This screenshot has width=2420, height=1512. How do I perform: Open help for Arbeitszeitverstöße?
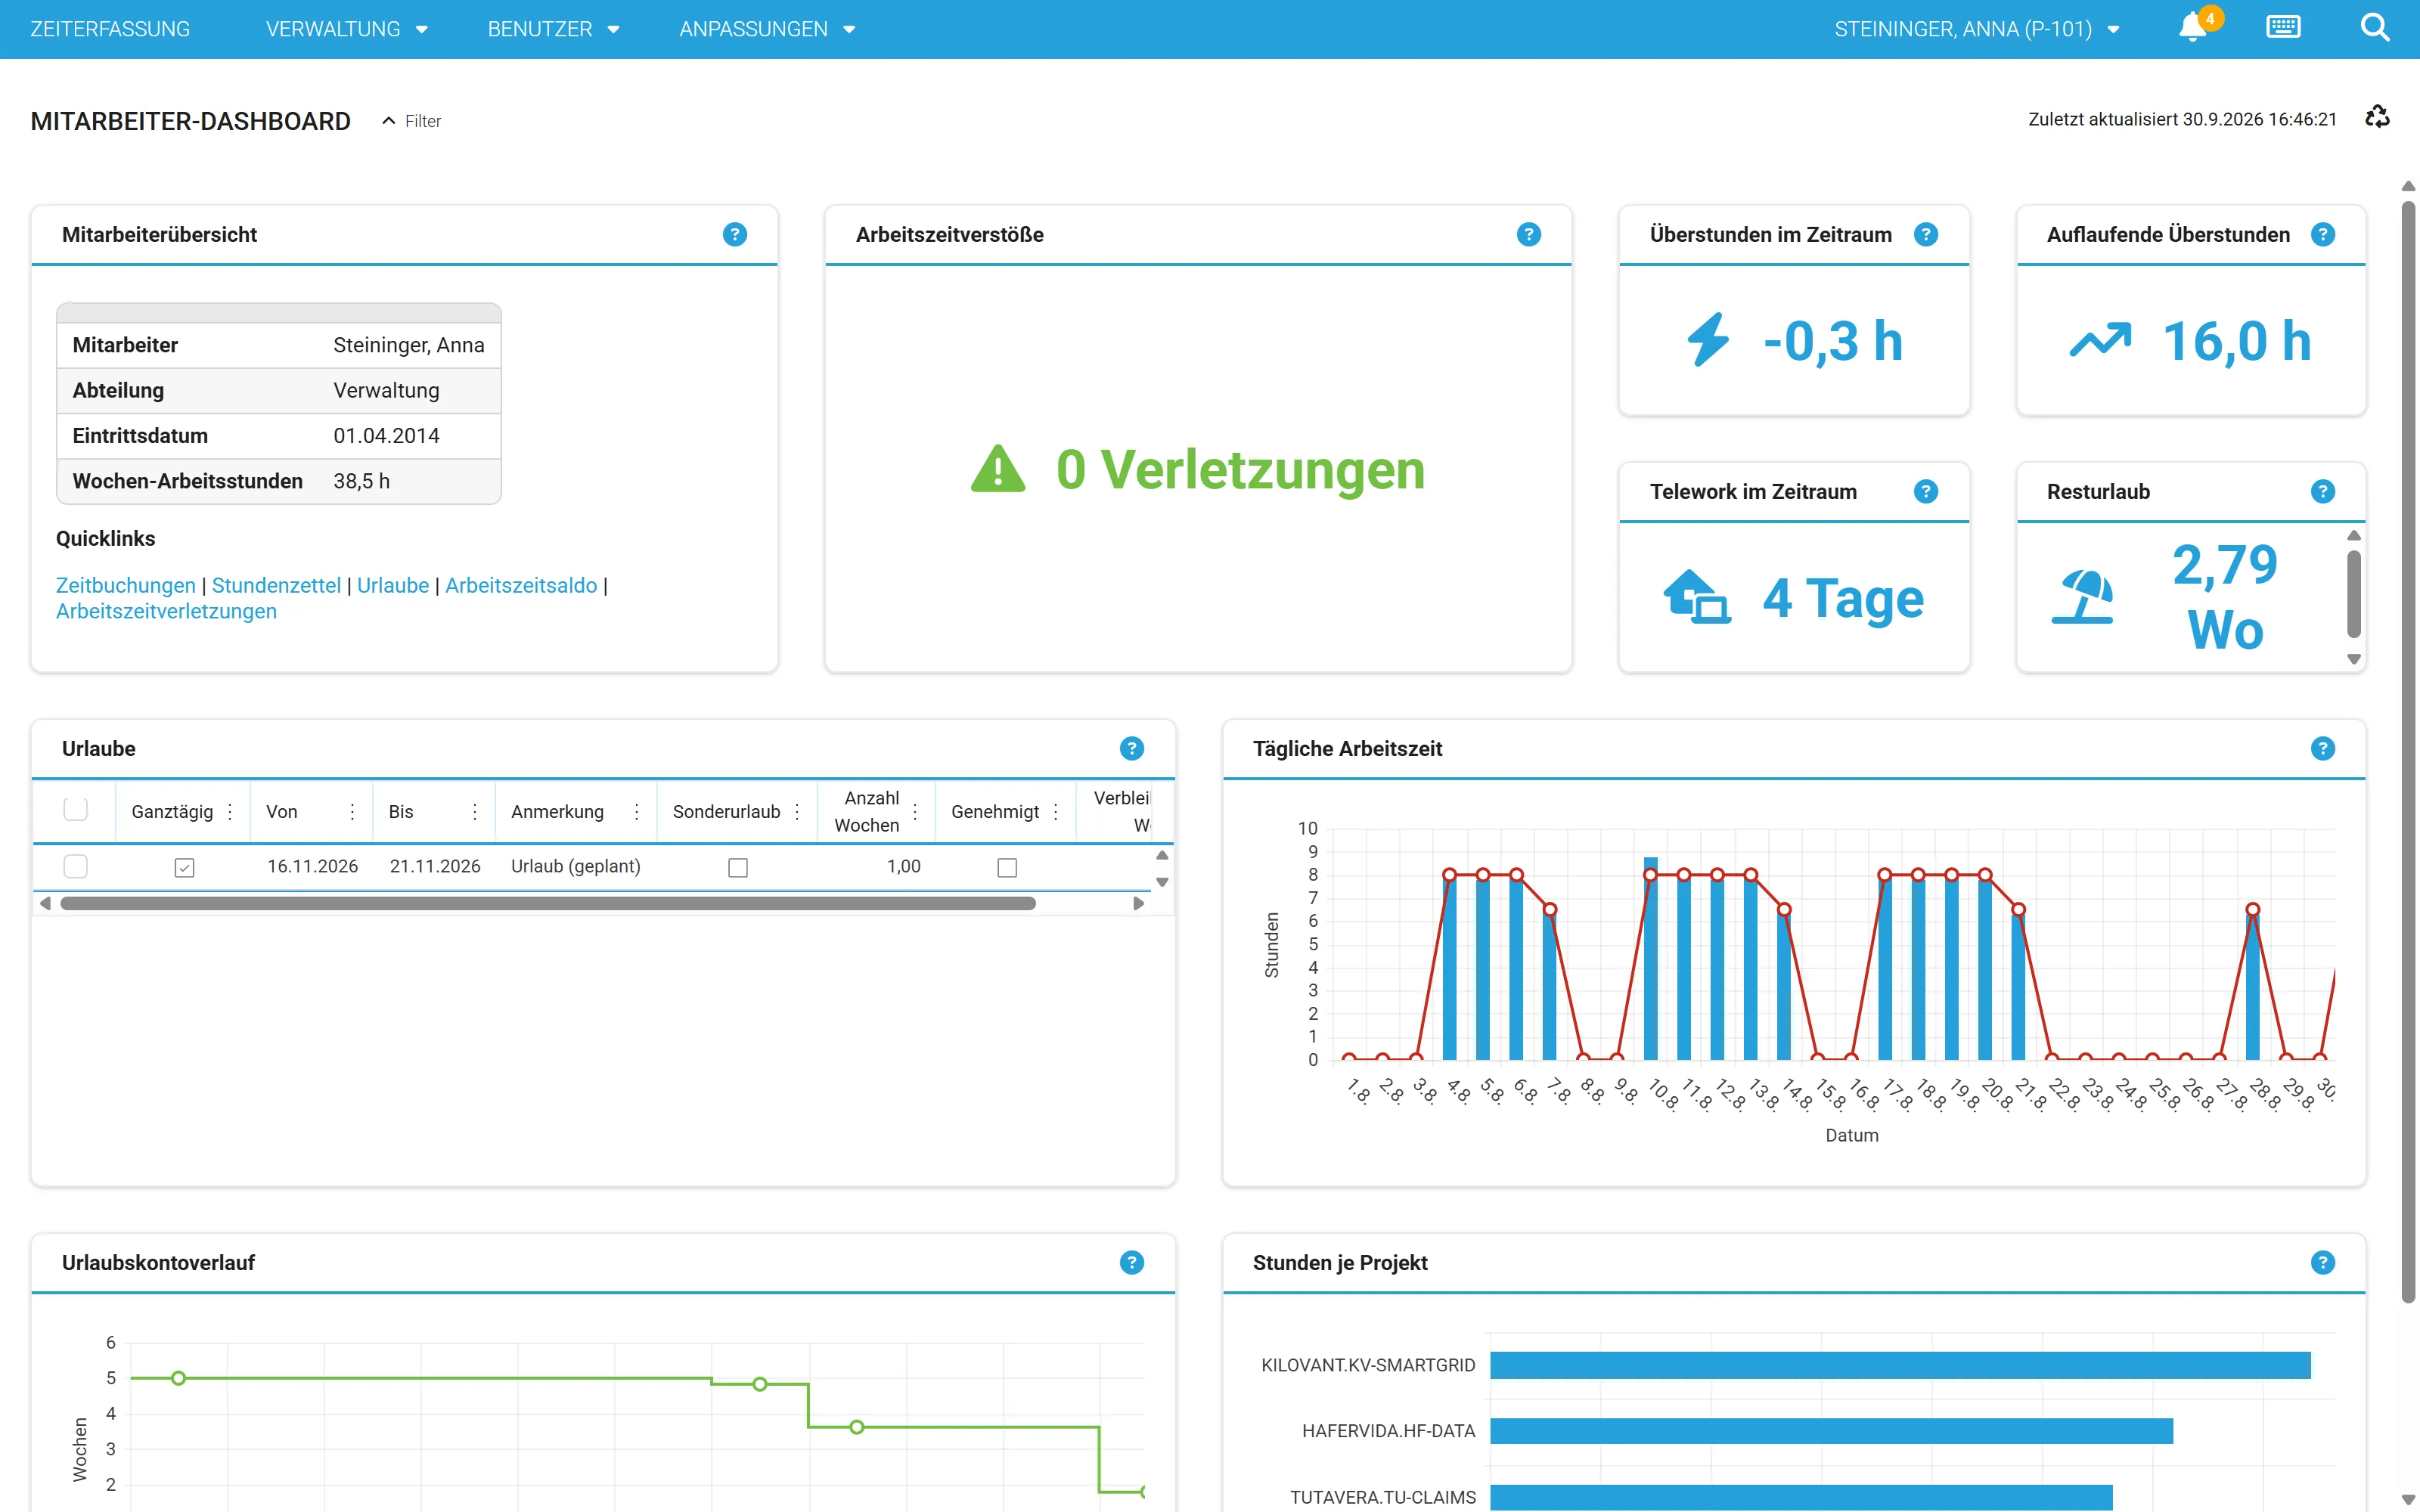pyautogui.click(x=1528, y=234)
